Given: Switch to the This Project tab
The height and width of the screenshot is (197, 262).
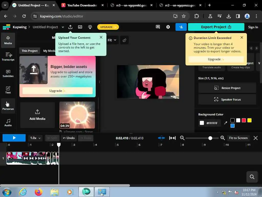Looking at the screenshot, I should pos(30,51).
